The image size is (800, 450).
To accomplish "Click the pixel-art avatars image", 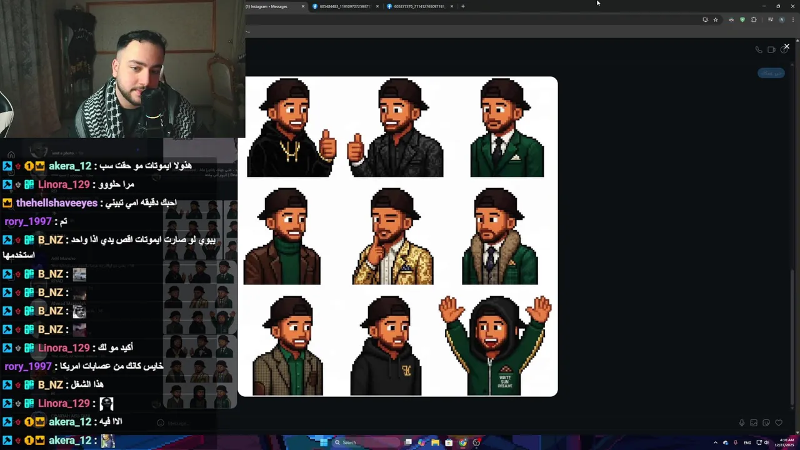I will point(397,236).
